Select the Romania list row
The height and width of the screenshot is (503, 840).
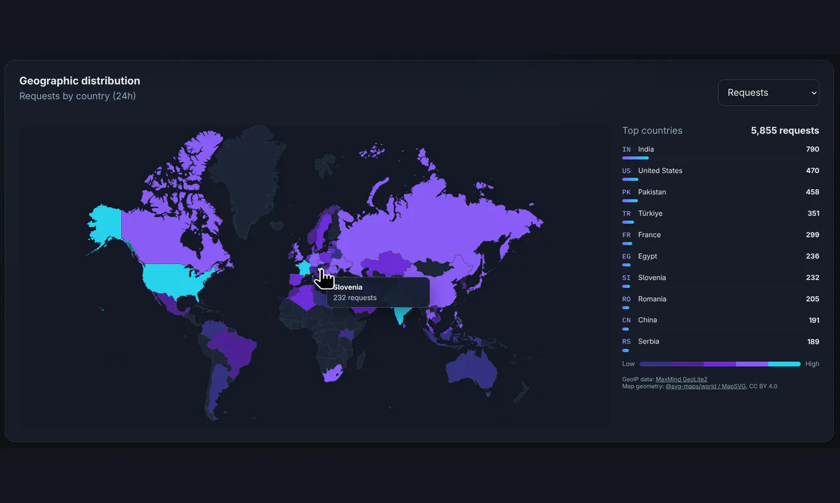point(720,302)
